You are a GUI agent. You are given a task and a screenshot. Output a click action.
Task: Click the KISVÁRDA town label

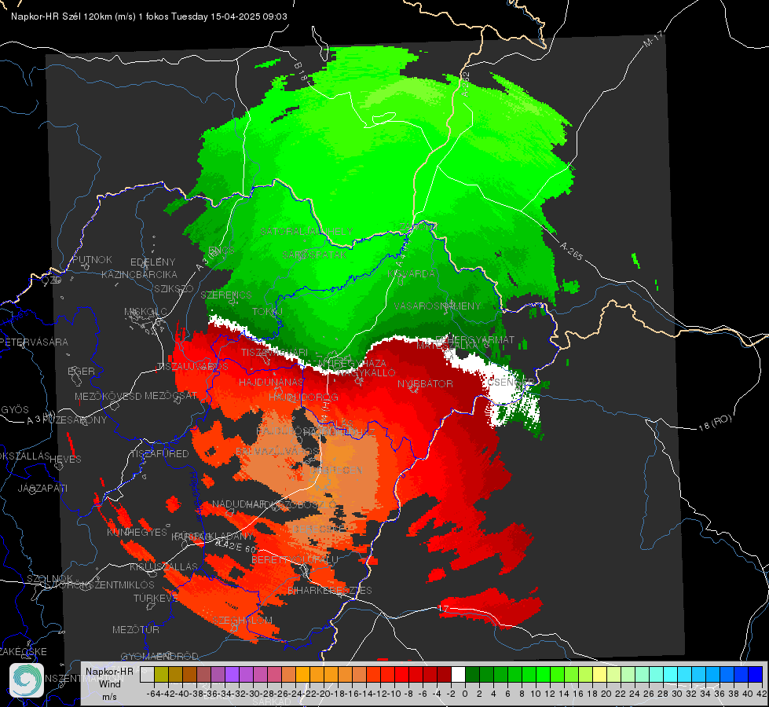(x=412, y=274)
